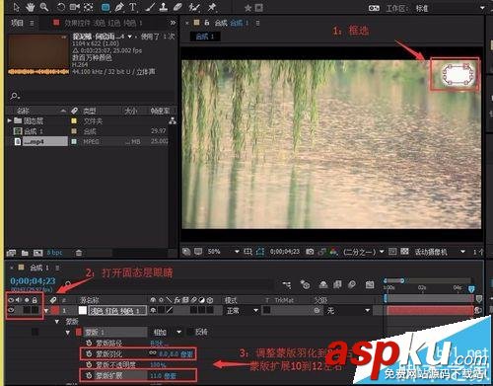Viewport: 493px width, 386px height.
Task: Toggle mask and shape path visibility icon
Action: pos(260,252)
